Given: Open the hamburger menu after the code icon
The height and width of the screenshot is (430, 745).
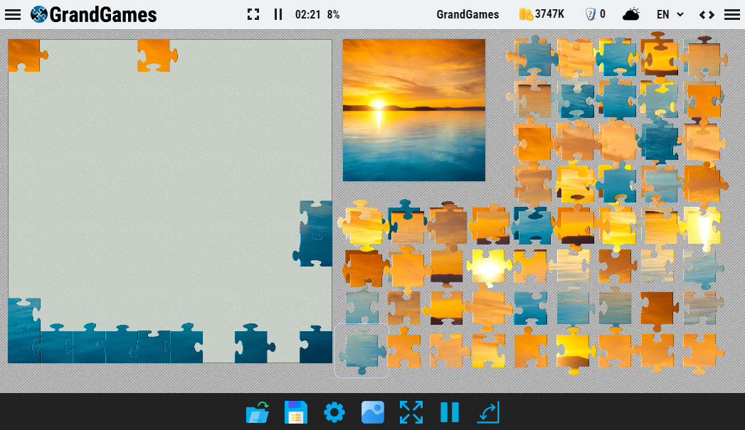Looking at the screenshot, I should (732, 15).
